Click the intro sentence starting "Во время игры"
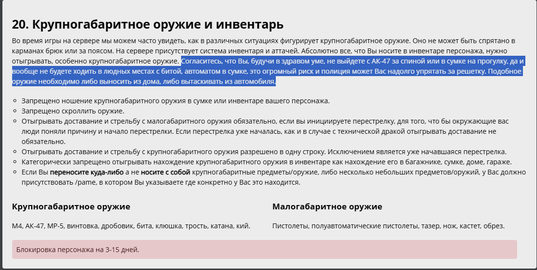537x270 pixels. (194, 41)
